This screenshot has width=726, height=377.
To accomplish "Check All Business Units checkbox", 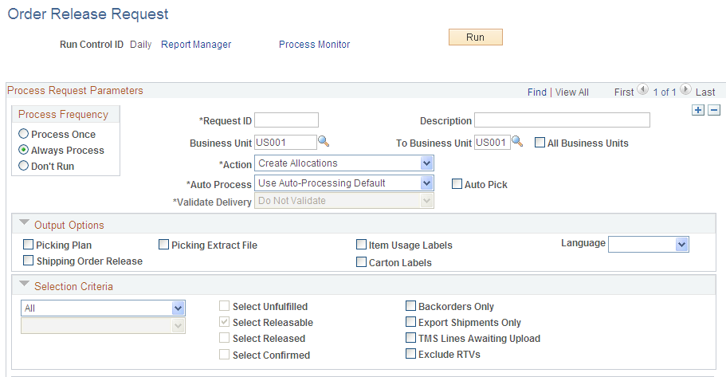I will tap(540, 142).
